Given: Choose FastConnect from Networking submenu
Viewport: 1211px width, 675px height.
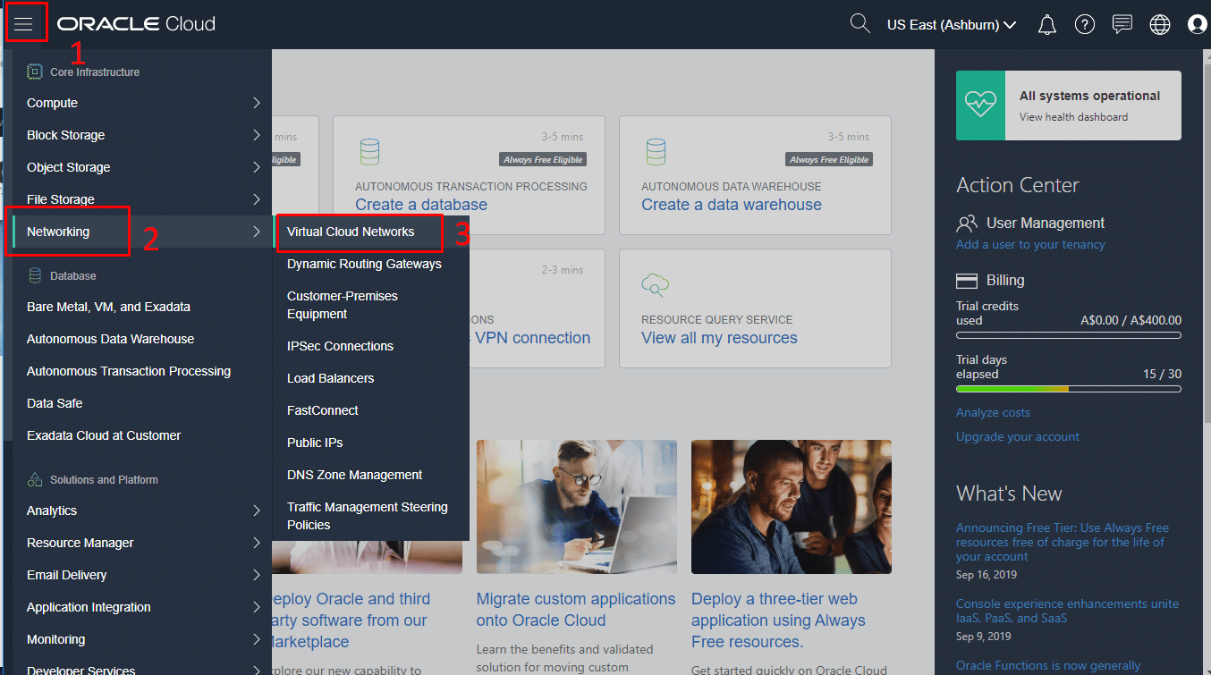Looking at the screenshot, I should [x=323, y=410].
